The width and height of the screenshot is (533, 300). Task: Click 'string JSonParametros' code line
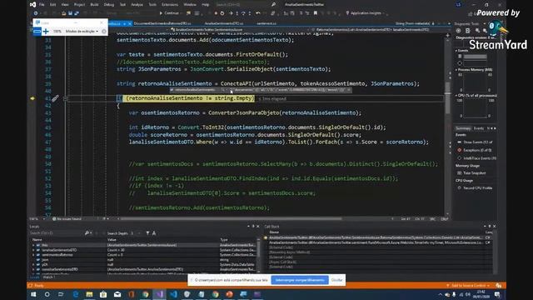coord(223,69)
